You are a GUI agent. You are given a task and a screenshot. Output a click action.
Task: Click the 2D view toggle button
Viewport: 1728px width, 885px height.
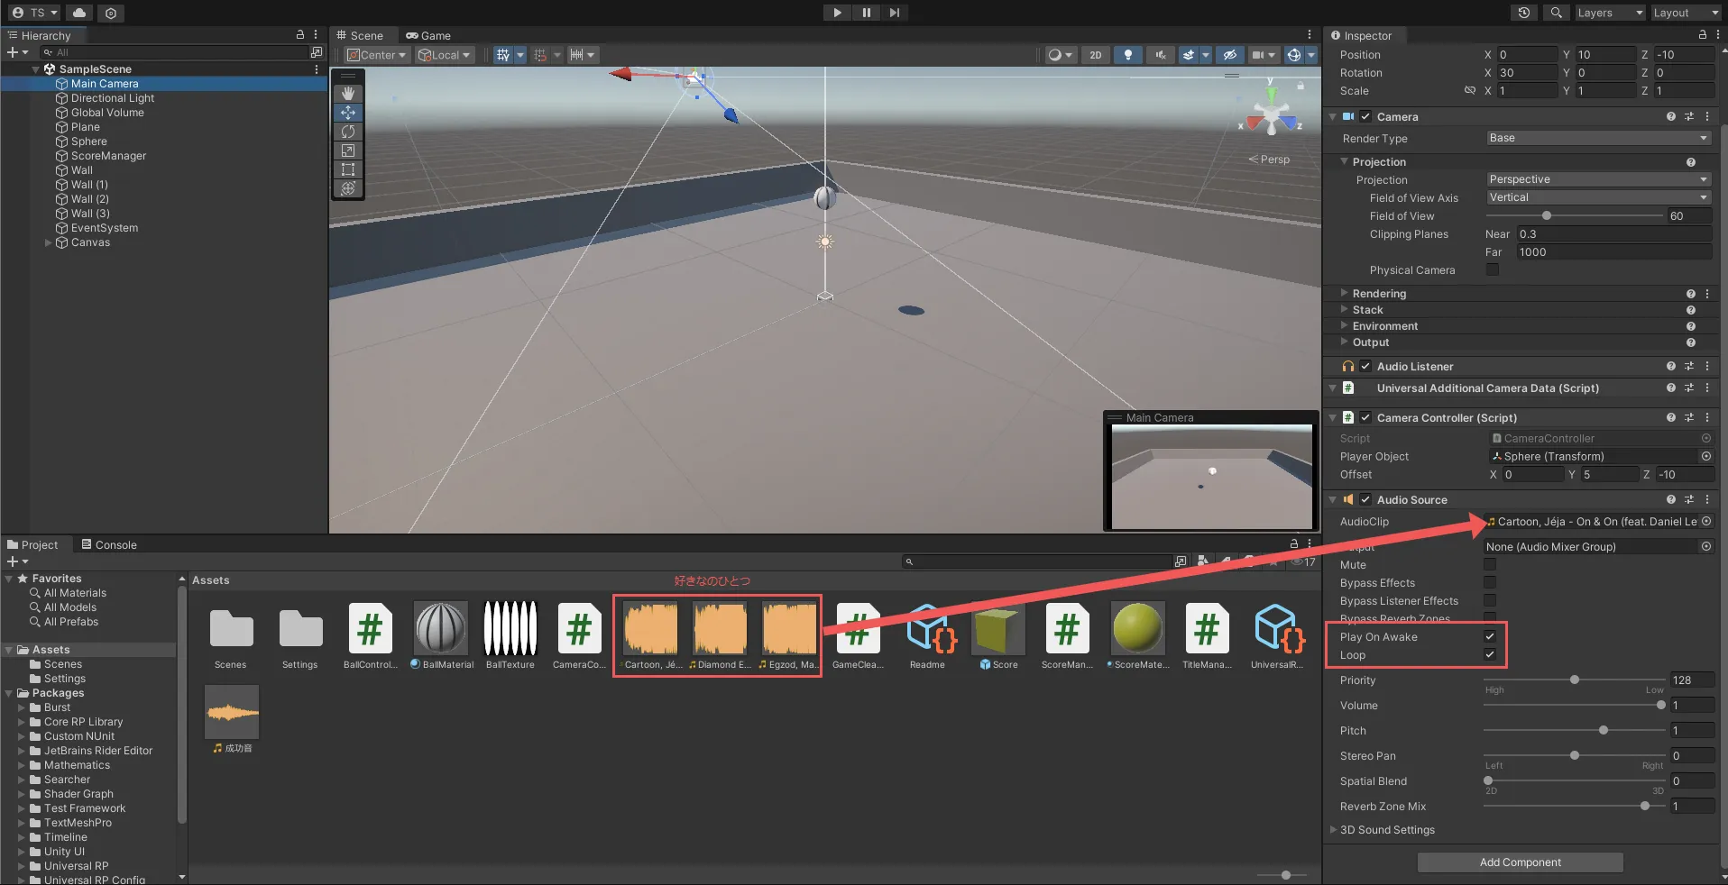pyautogui.click(x=1095, y=55)
